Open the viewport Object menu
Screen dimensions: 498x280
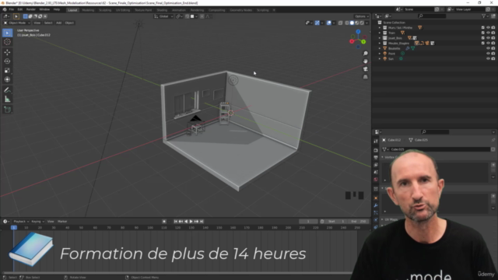[69, 23]
